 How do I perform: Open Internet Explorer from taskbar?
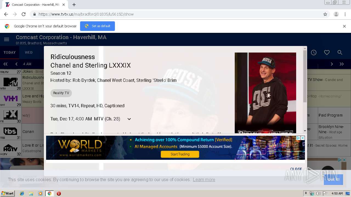pyautogui.click(x=22, y=193)
